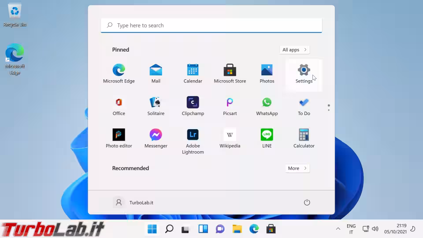Open Microsoft Store in Start menu

230,74
